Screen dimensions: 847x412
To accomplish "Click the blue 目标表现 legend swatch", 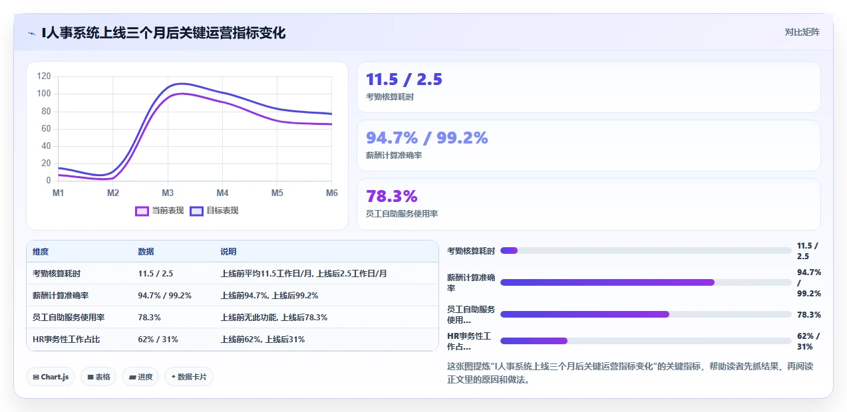I will tap(196, 211).
